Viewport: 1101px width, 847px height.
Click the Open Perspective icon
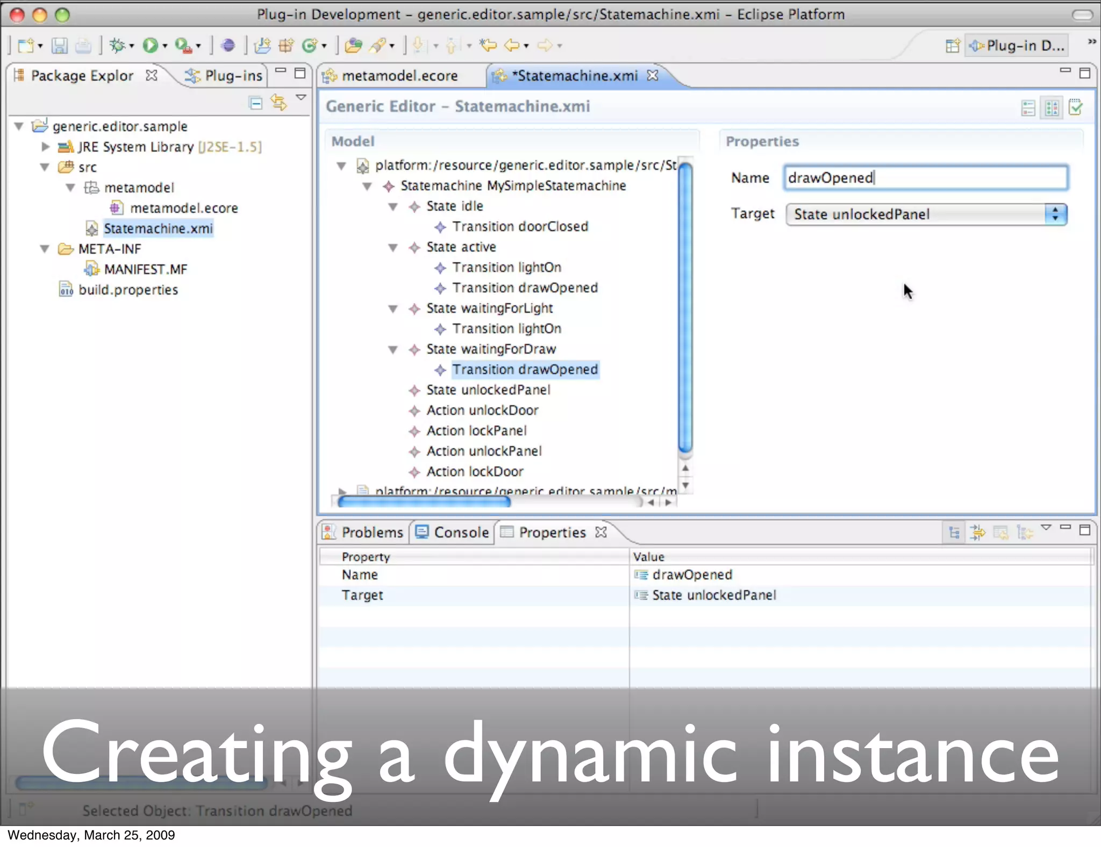(x=952, y=46)
